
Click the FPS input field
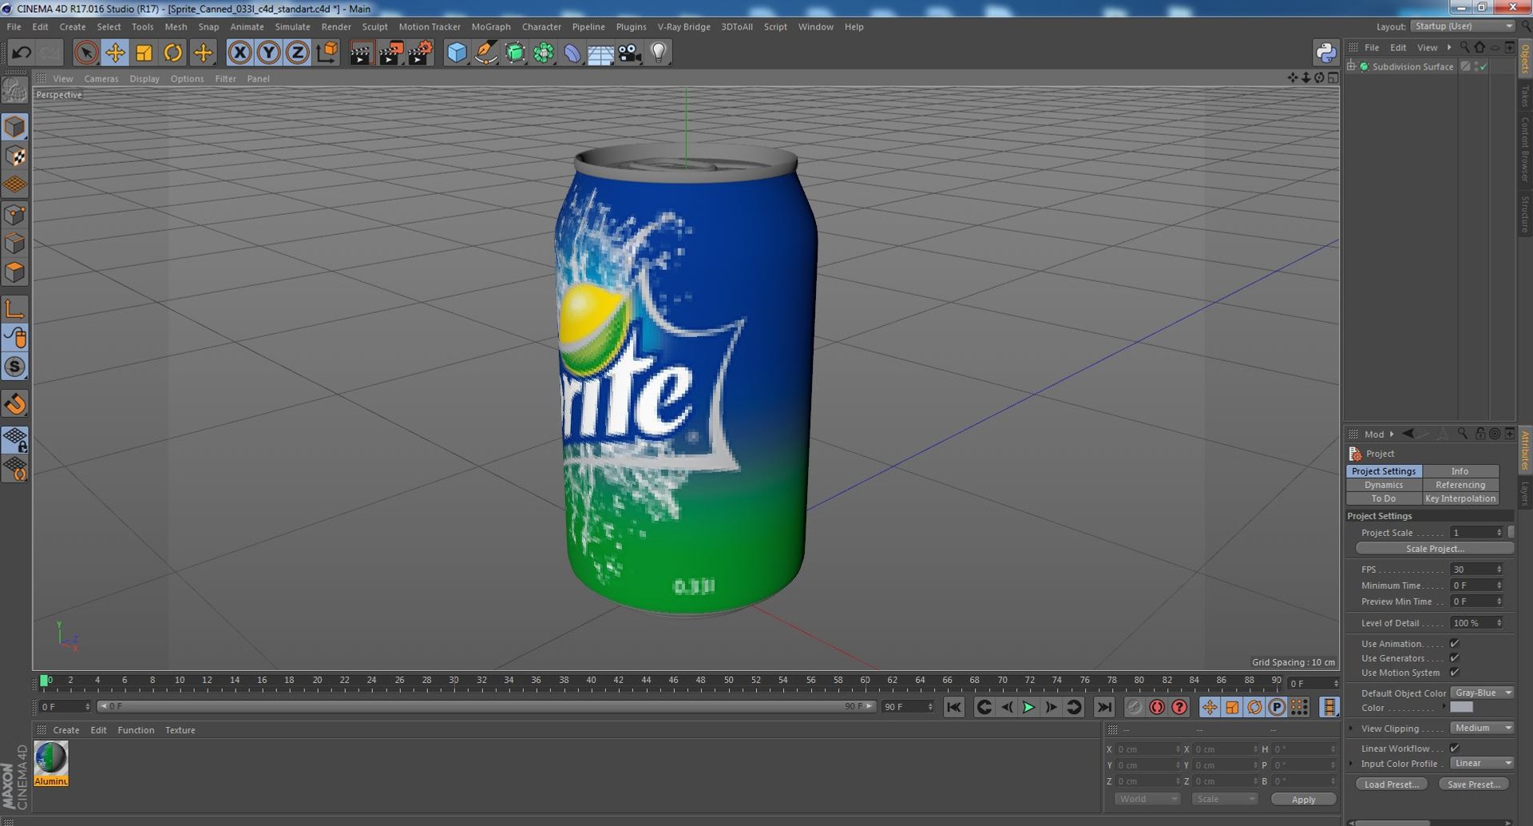[1477, 570]
